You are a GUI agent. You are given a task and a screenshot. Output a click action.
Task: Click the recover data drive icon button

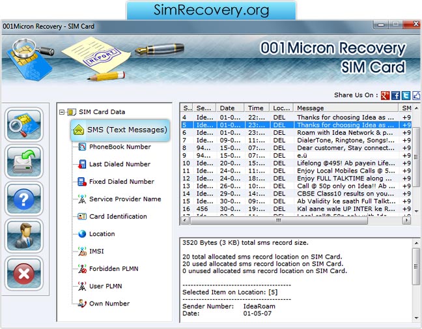[x=24, y=162]
